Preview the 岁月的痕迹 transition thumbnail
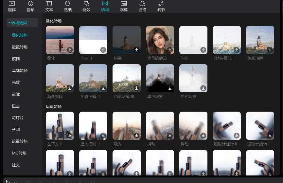283x183 pixels. tap(160, 40)
